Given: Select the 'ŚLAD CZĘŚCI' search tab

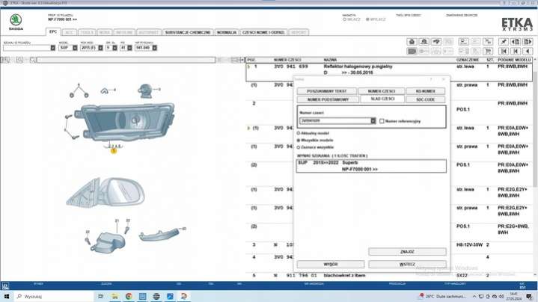Looking at the screenshot, I should (382, 99).
